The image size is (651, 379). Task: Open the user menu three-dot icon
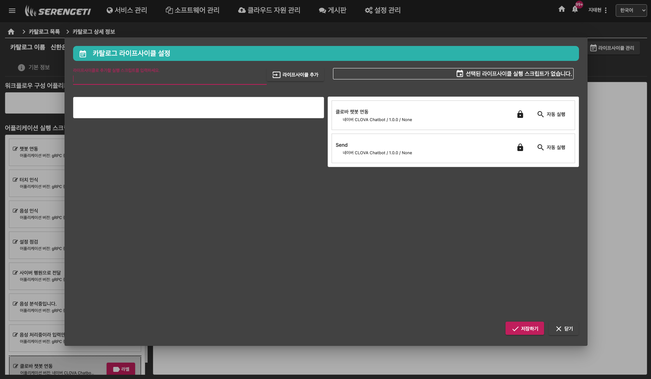coord(606,10)
